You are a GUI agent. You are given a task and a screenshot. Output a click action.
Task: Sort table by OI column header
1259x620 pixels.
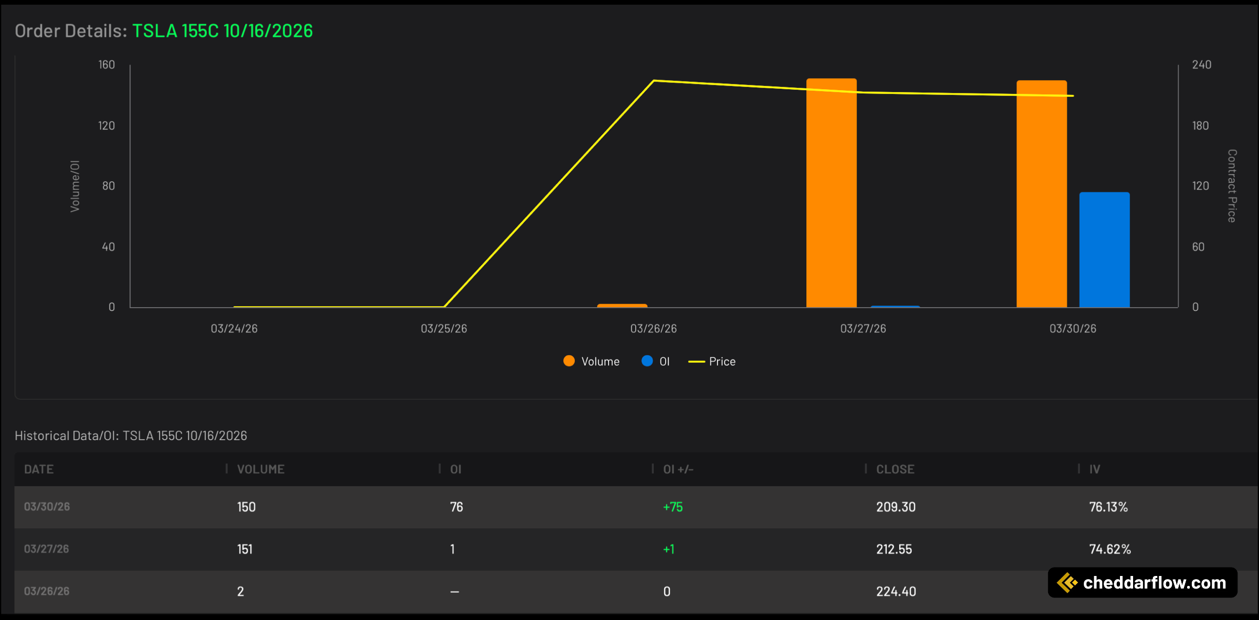456,469
